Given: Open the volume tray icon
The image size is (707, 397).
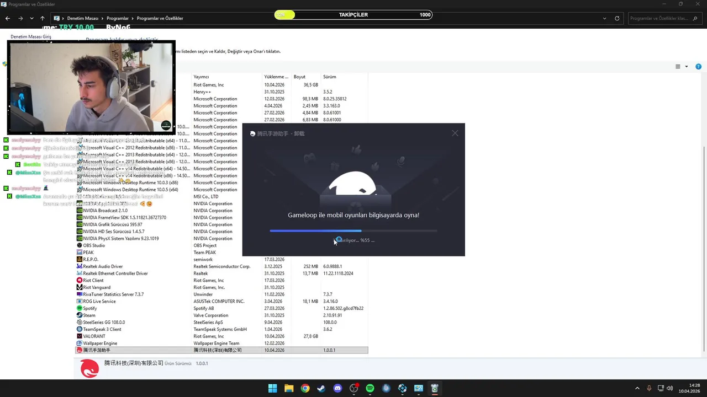Looking at the screenshot, I should click(x=670, y=388).
